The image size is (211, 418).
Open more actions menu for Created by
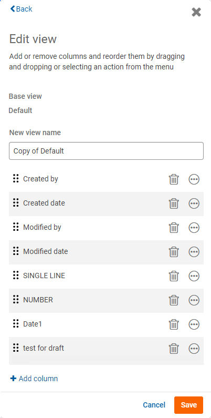194,179
